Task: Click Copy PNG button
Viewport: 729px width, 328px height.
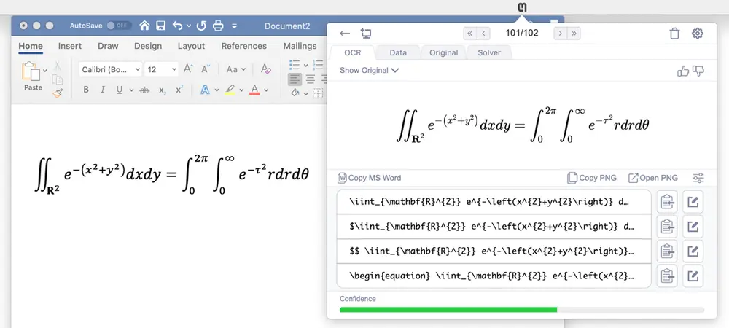Action: pos(592,177)
